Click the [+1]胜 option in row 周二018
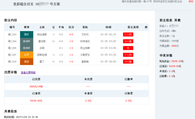 (x=128, y=62)
